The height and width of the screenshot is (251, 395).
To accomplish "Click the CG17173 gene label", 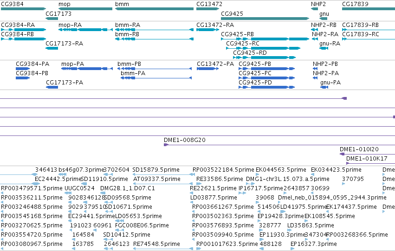I will coord(58,14).
